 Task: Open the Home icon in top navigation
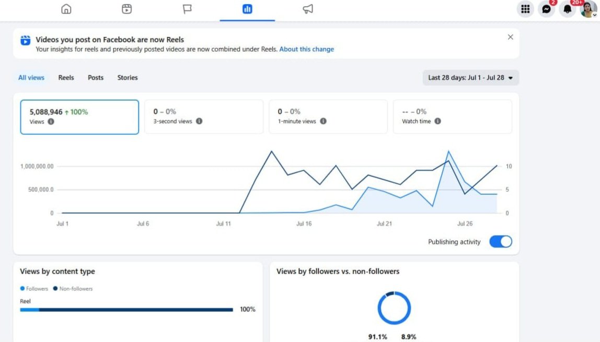point(66,9)
